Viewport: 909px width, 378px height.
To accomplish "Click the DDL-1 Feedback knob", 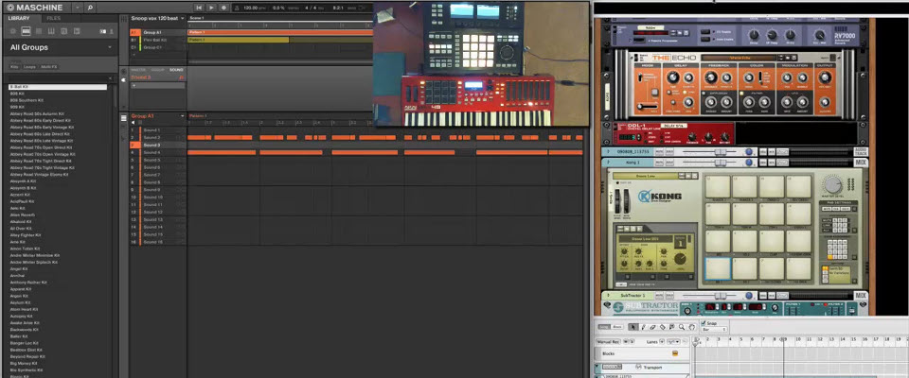I will pos(692,137).
